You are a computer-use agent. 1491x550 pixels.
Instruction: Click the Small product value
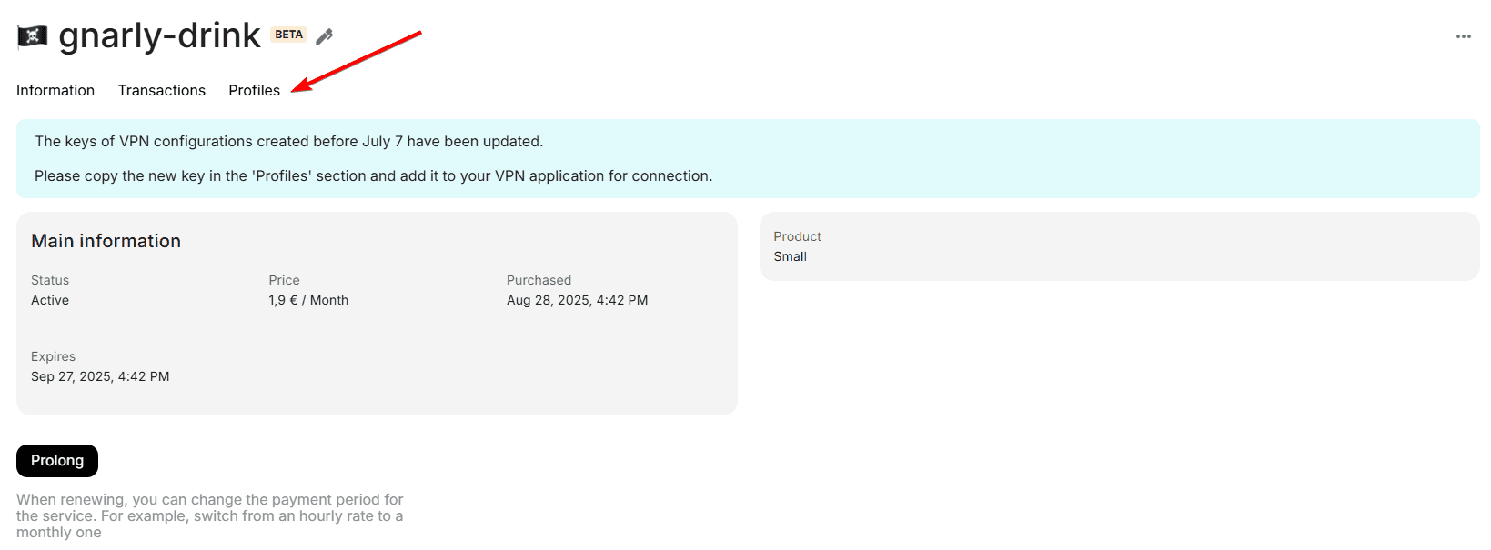click(790, 256)
